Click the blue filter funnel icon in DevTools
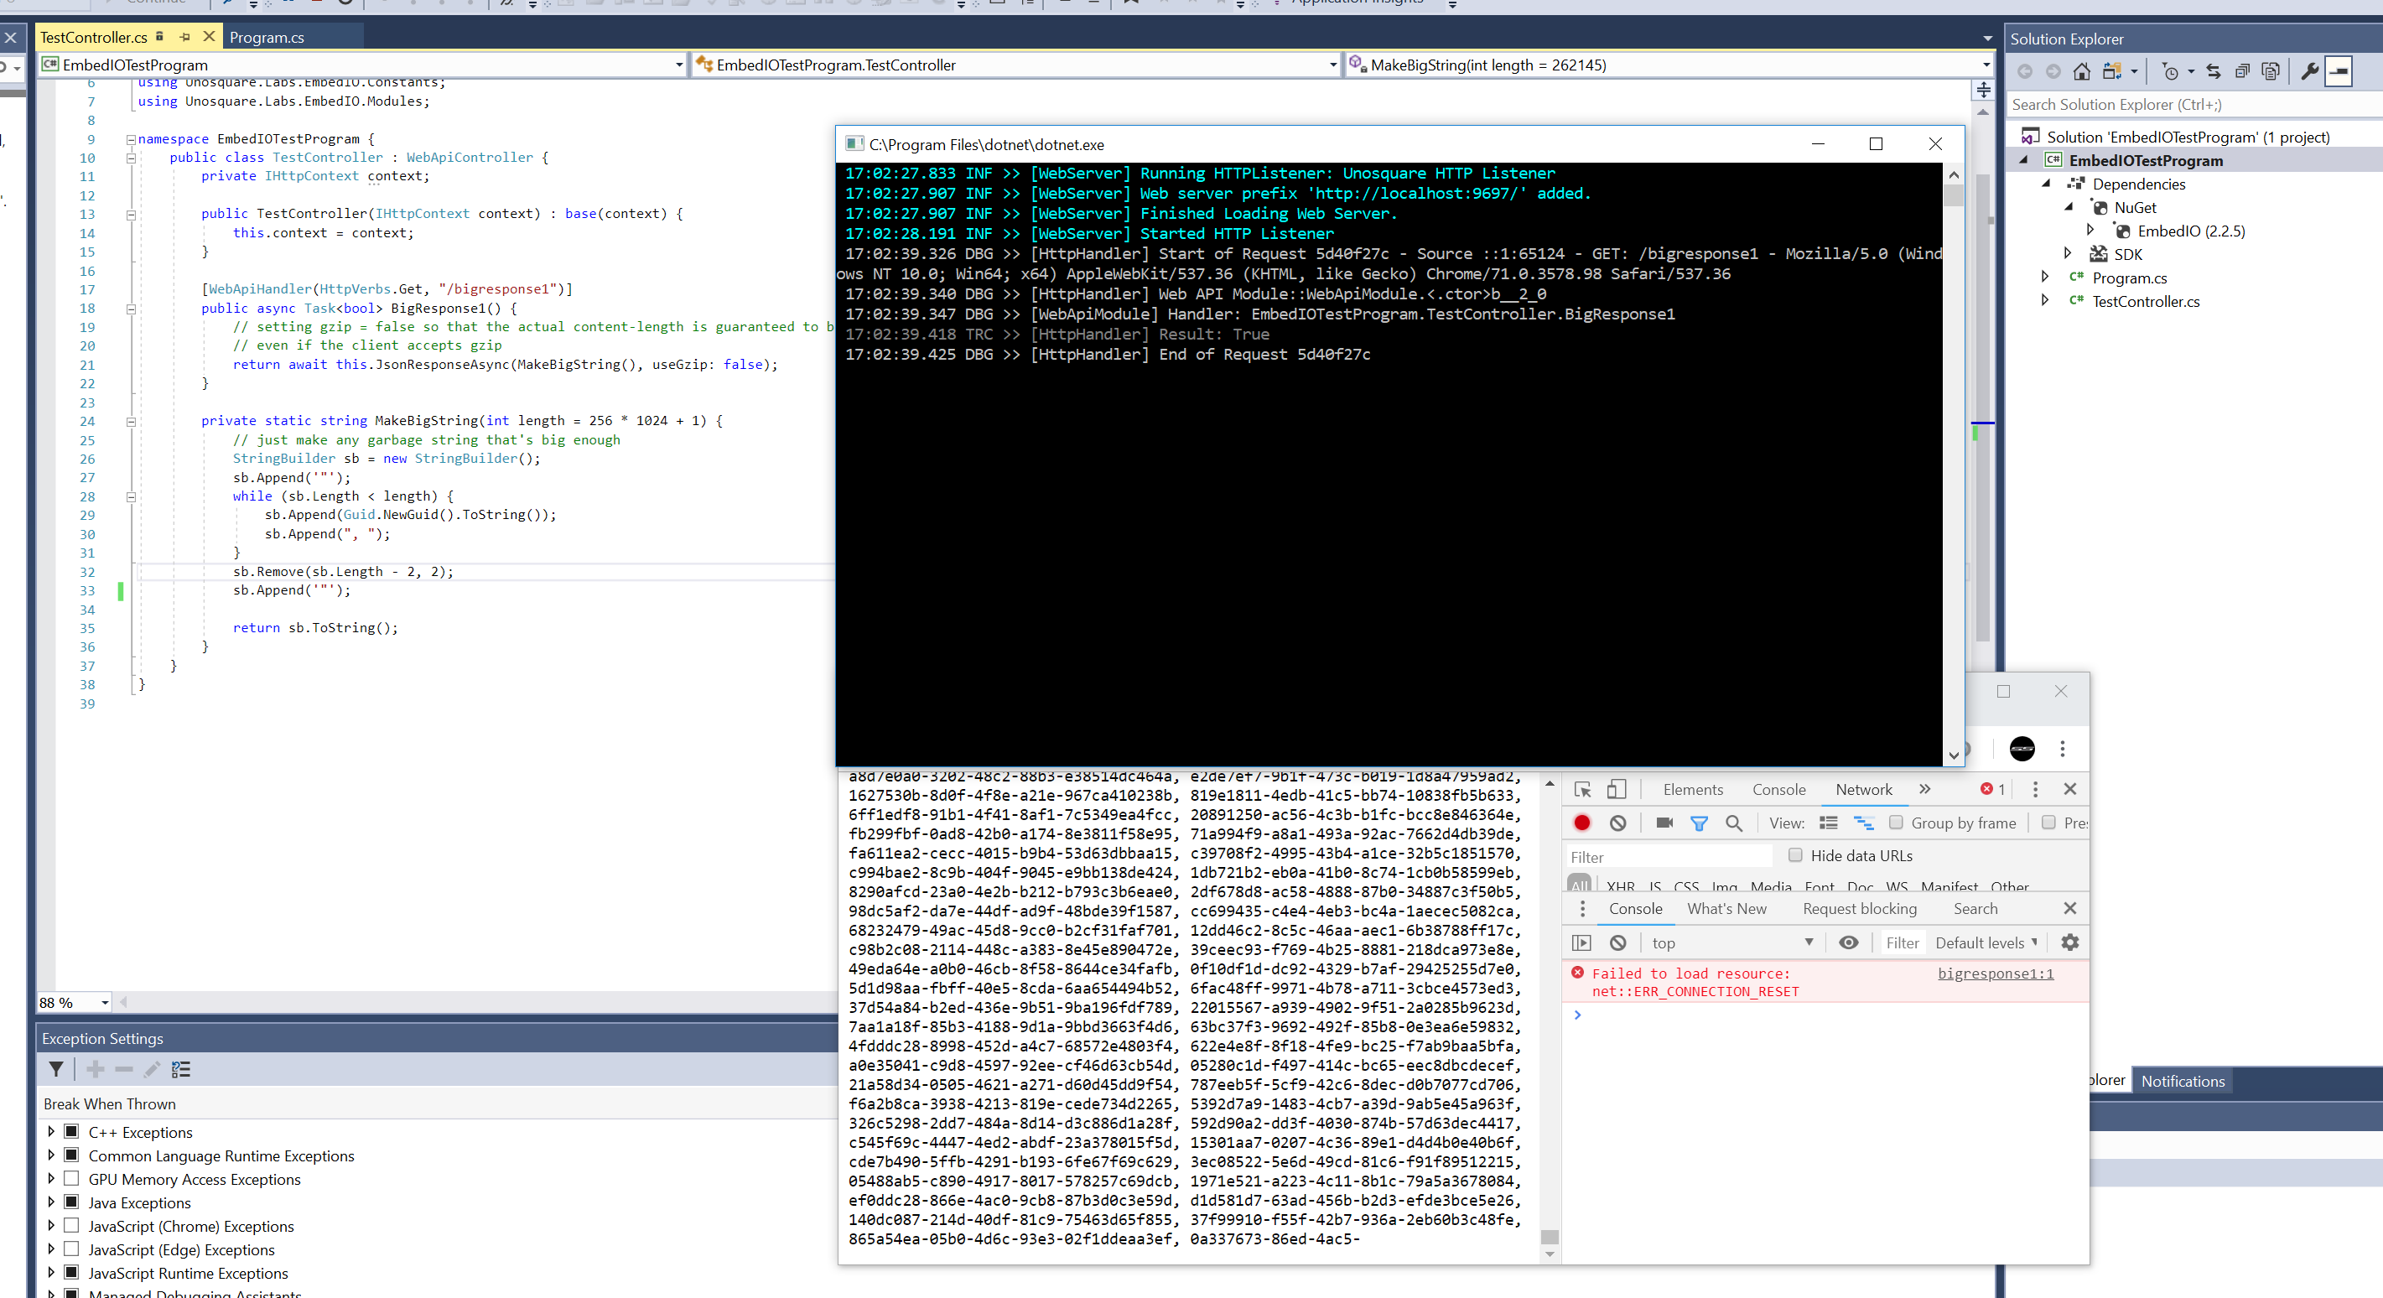Image resolution: width=2383 pixels, height=1298 pixels. pyautogui.click(x=1700, y=823)
